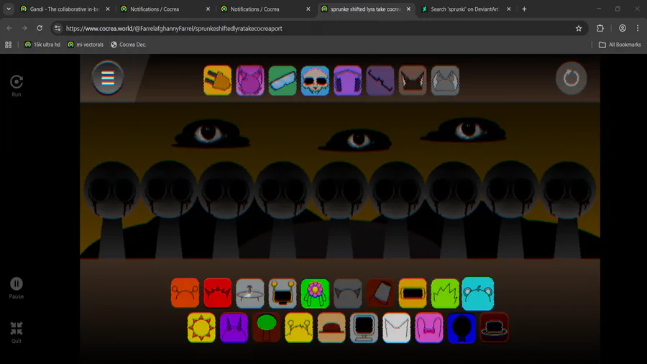Pick the dark red bucket character icon
Image resolution: width=647 pixels, height=364 pixels.
tap(380, 293)
